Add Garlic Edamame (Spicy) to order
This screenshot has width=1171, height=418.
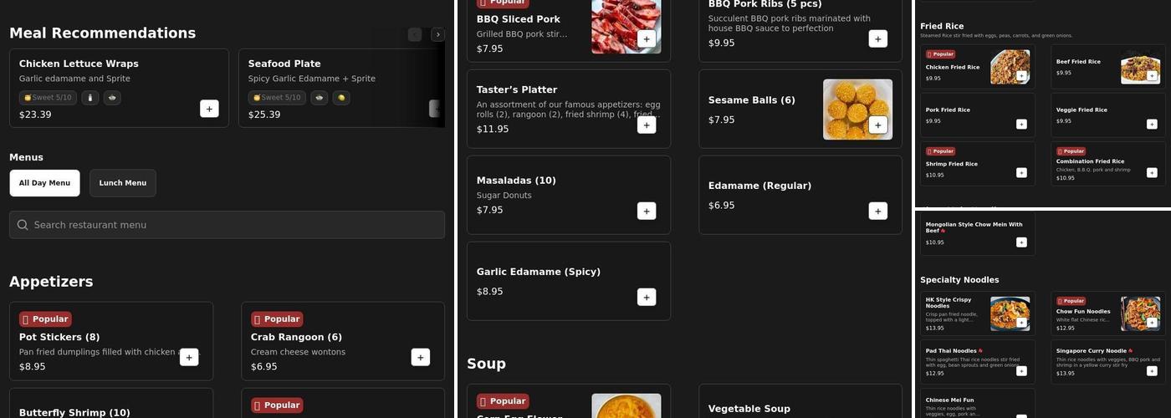pos(647,297)
